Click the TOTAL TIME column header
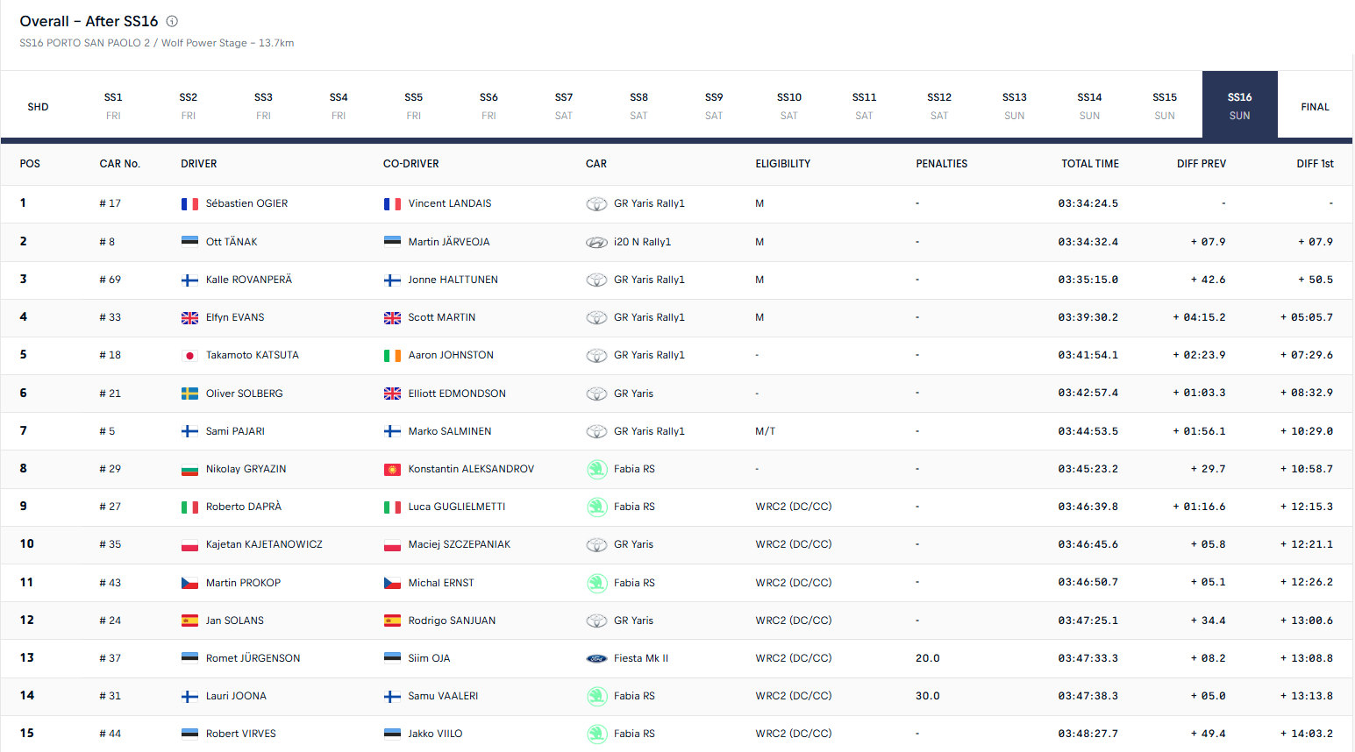The image size is (1355, 752). pyautogui.click(x=1090, y=164)
